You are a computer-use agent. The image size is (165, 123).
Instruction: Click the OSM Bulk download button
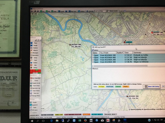(90, 11)
